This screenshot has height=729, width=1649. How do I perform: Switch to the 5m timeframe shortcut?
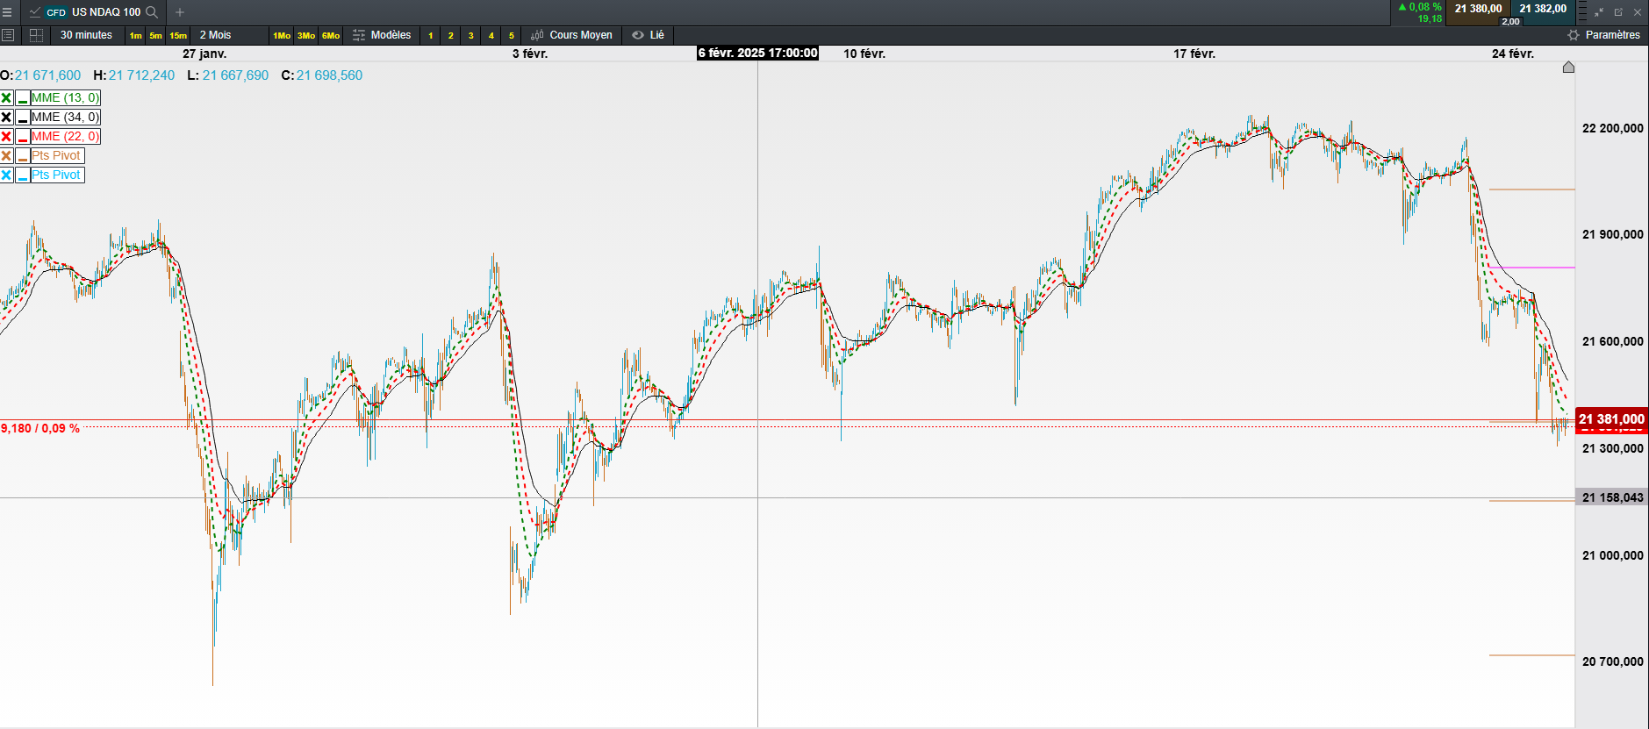tap(155, 36)
